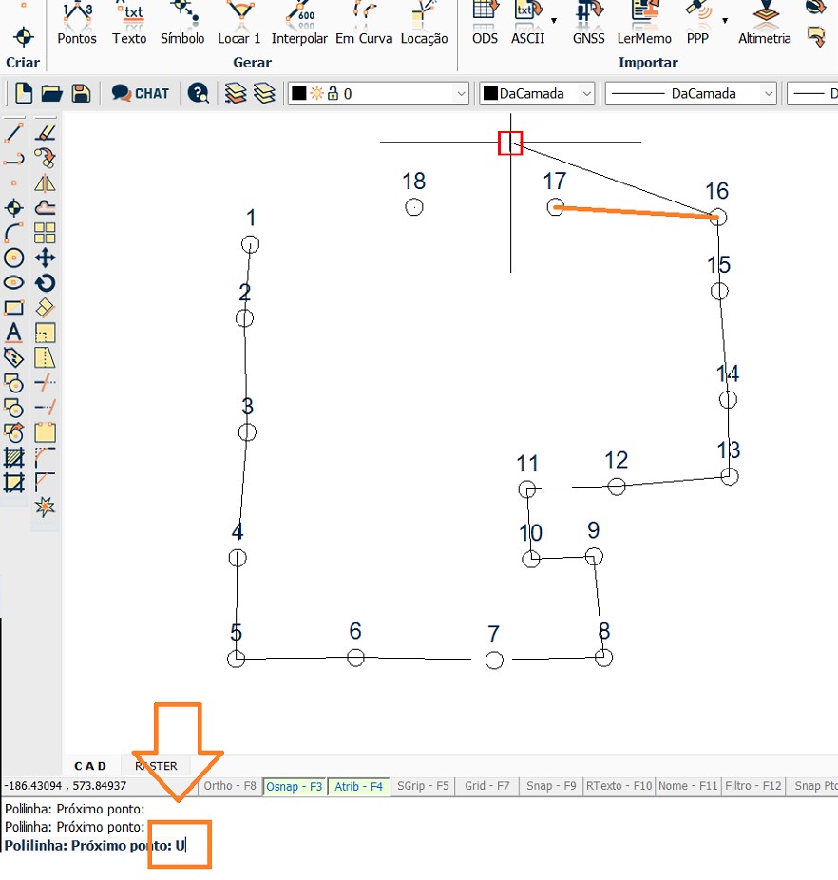The image size is (838, 880).
Task: Switch to the RASTER tab
Action: (x=156, y=766)
